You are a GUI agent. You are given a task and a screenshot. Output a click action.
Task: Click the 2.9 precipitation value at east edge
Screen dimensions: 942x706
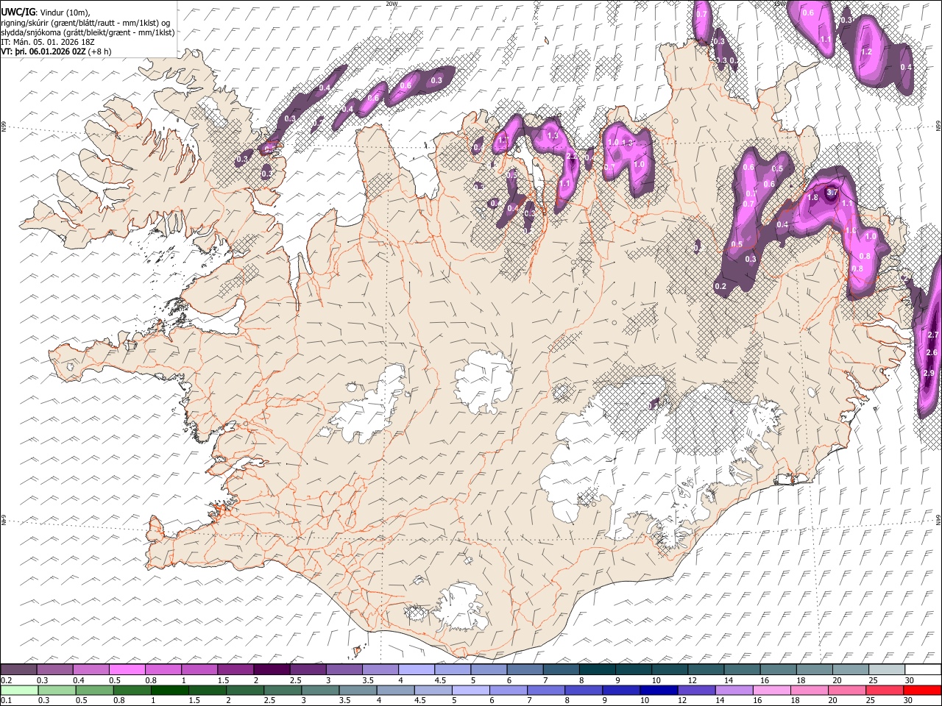pyautogui.click(x=928, y=374)
